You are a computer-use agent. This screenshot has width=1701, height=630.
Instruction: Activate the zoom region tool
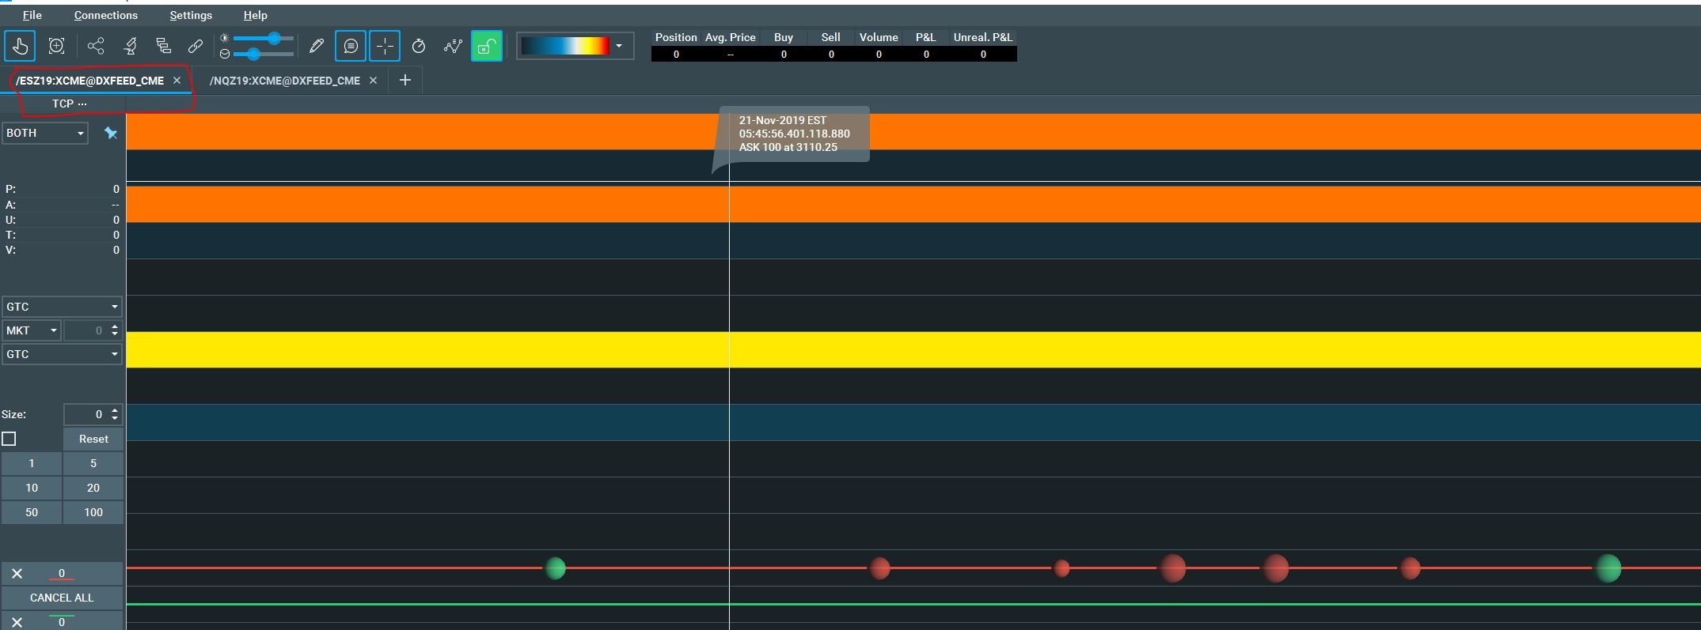56,47
